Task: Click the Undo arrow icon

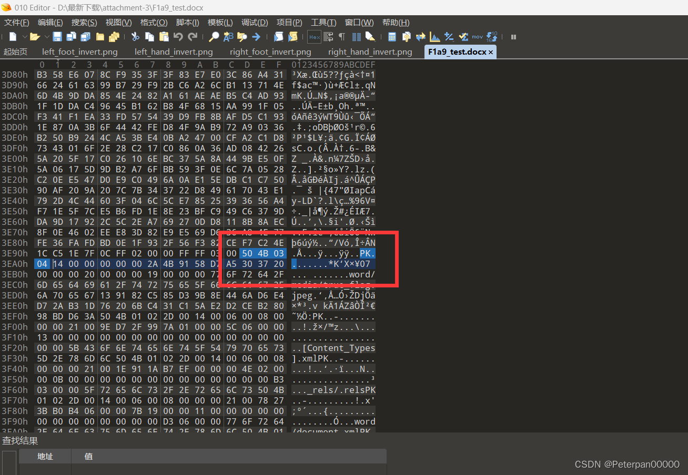Action: click(178, 37)
